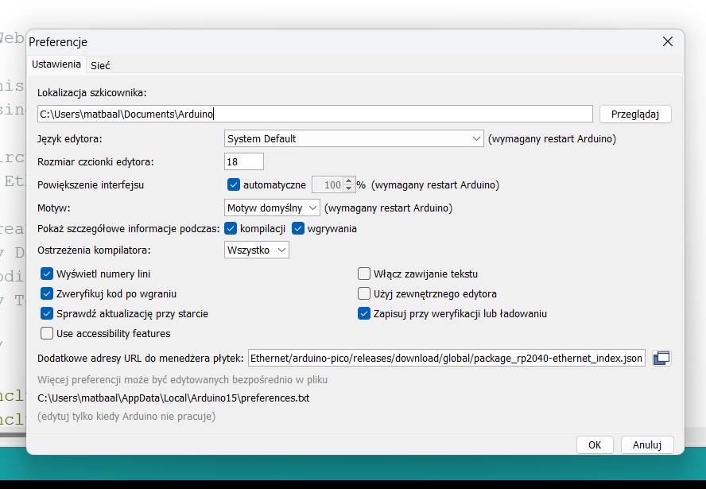Image resolution: width=706 pixels, height=489 pixels.
Task: Switch to the Sieć tab
Action: [x=100, y=66]
